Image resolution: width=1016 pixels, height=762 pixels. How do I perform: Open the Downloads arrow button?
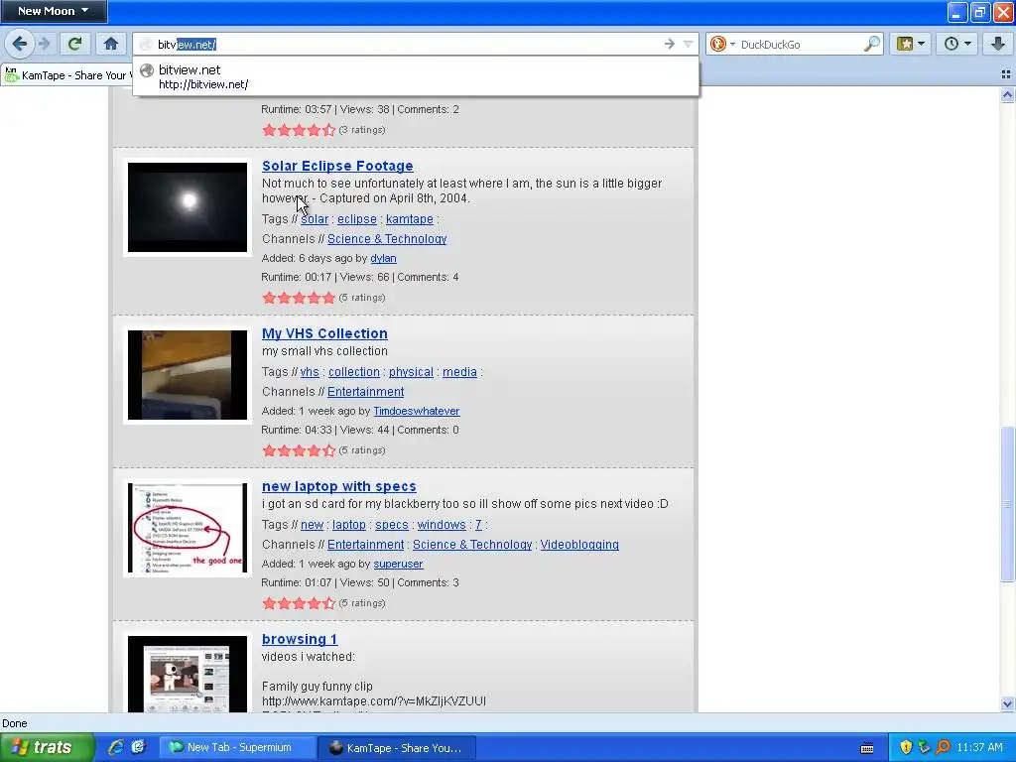coord(998,44)
